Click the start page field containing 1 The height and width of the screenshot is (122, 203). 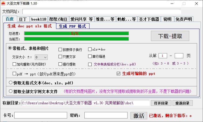[x=163, y=56]
